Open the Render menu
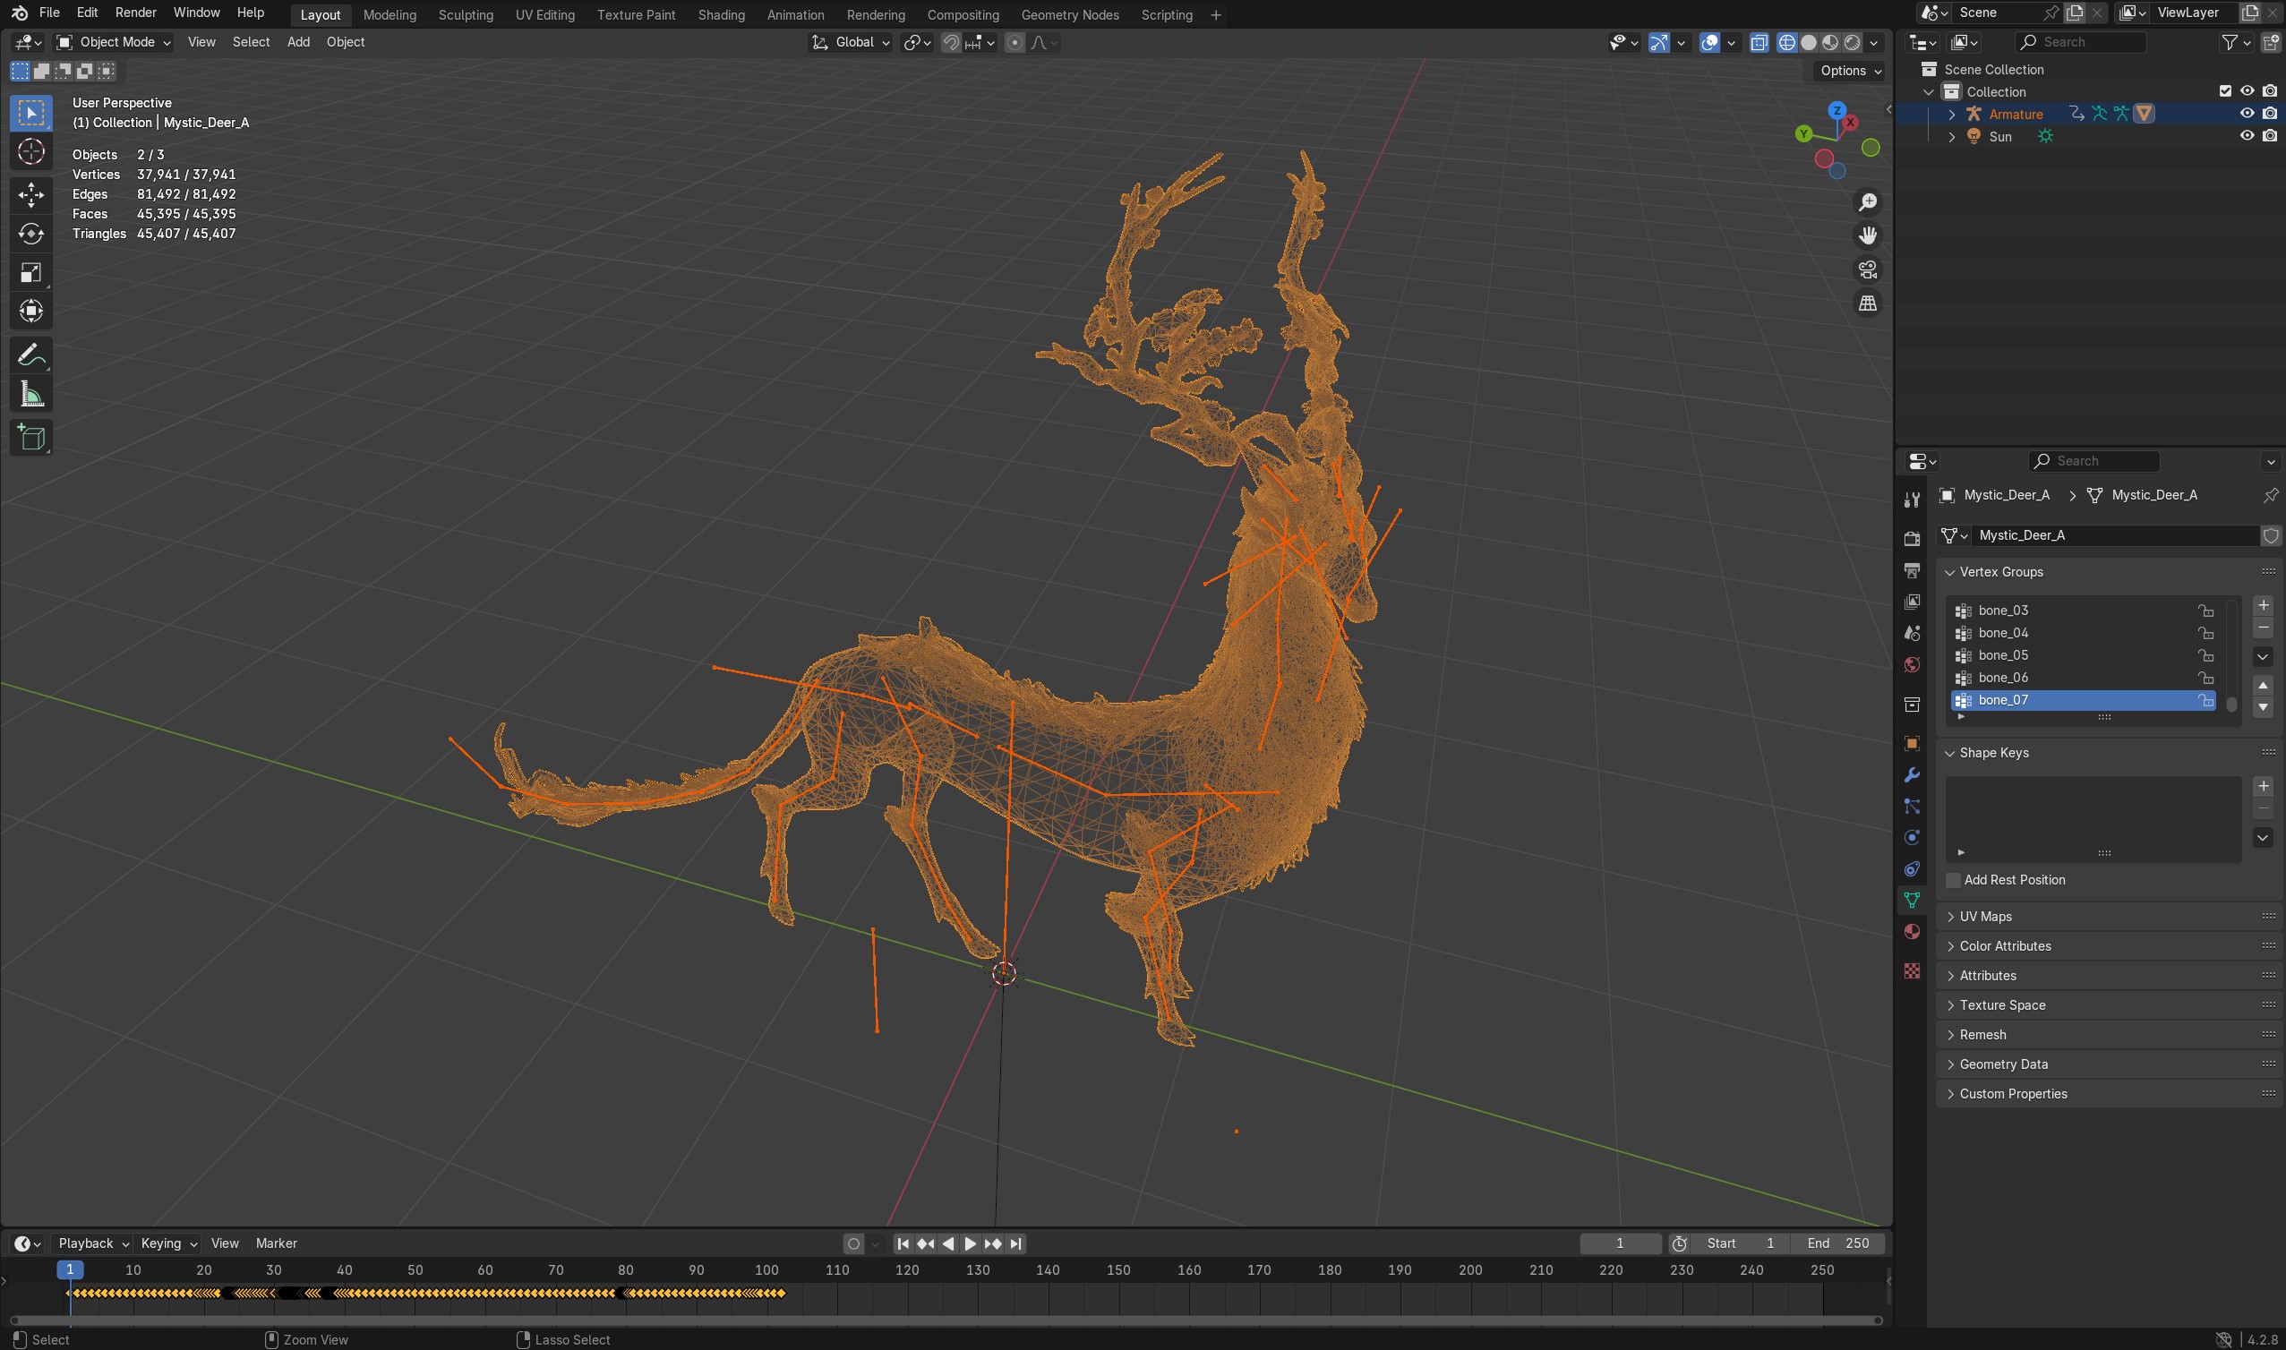Viewport: 2286px width, 1350px height. (x=135, y=13)
